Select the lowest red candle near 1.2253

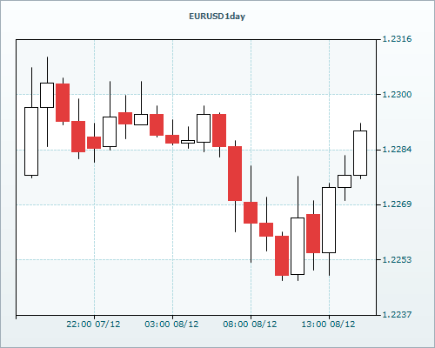click(282, 256)
